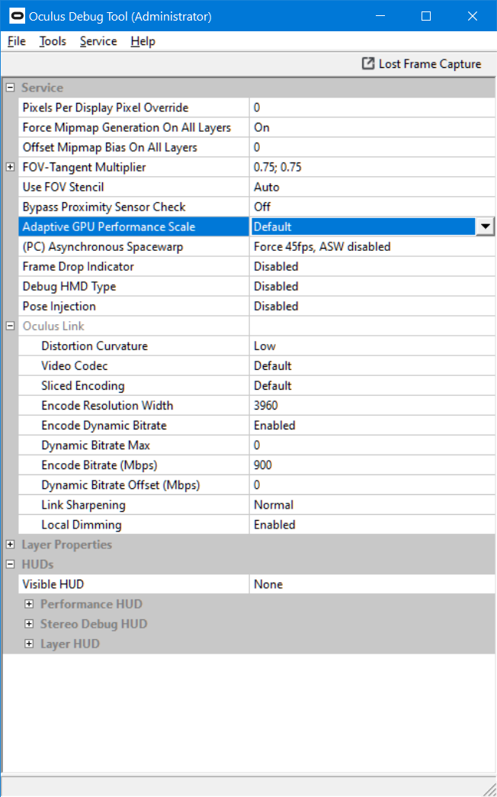Change Use FOV Stencil value Auto
The image size is (497, 797).
[372, 187]
